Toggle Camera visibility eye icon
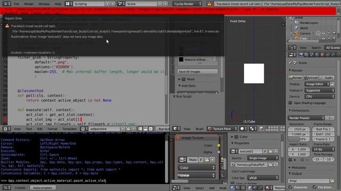The image size is (341, 191). (x=323, y=33)
